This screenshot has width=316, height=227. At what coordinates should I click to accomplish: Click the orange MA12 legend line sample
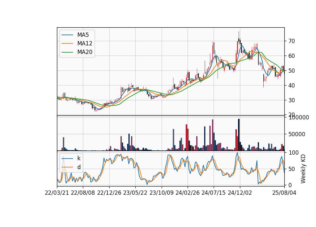click(x=67, y=43)
